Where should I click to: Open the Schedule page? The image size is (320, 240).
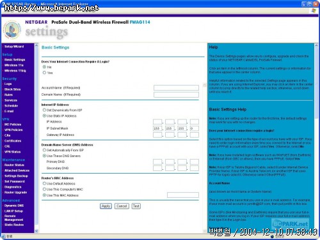coord(11,106)
